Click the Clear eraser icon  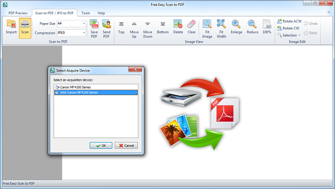pyautogui.click(x=191, y=27)
